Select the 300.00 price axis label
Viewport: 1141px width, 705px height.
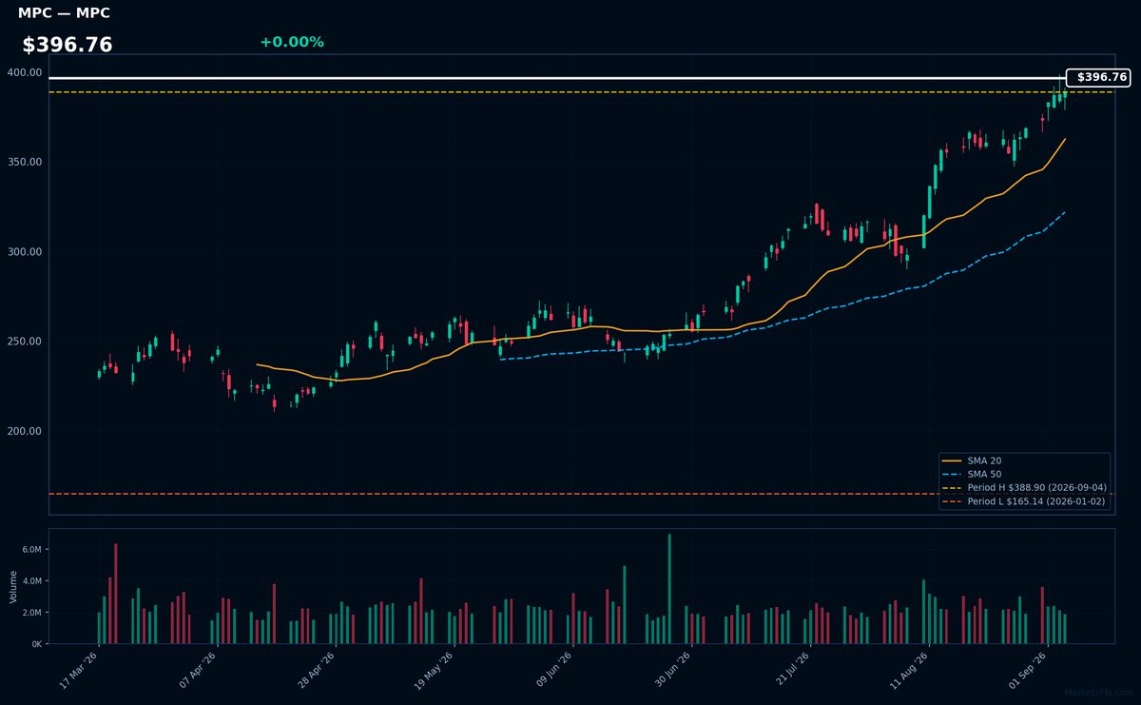(x=25, y=252)
